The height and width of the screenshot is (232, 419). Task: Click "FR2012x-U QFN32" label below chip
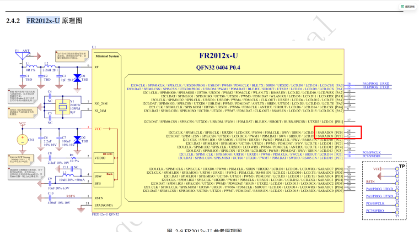pyautogui.click(x=105, y=214)
